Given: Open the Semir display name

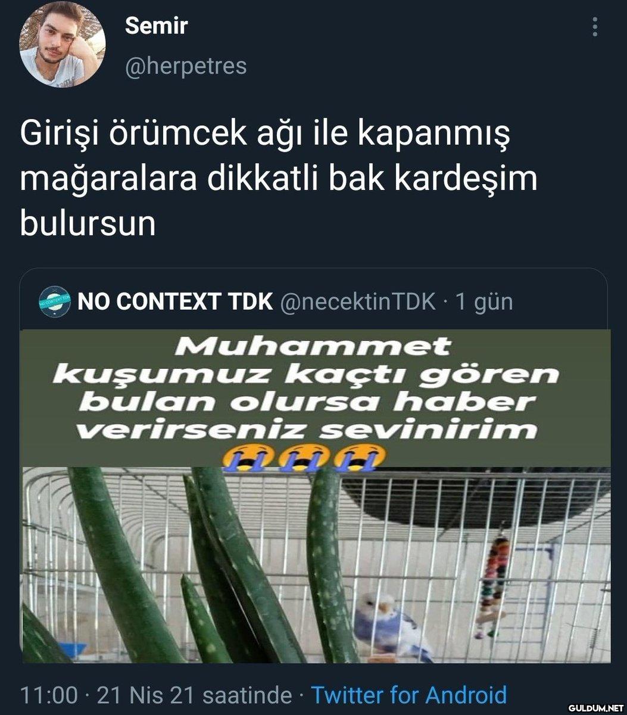Looking at the screenshot, I should 156,26.
